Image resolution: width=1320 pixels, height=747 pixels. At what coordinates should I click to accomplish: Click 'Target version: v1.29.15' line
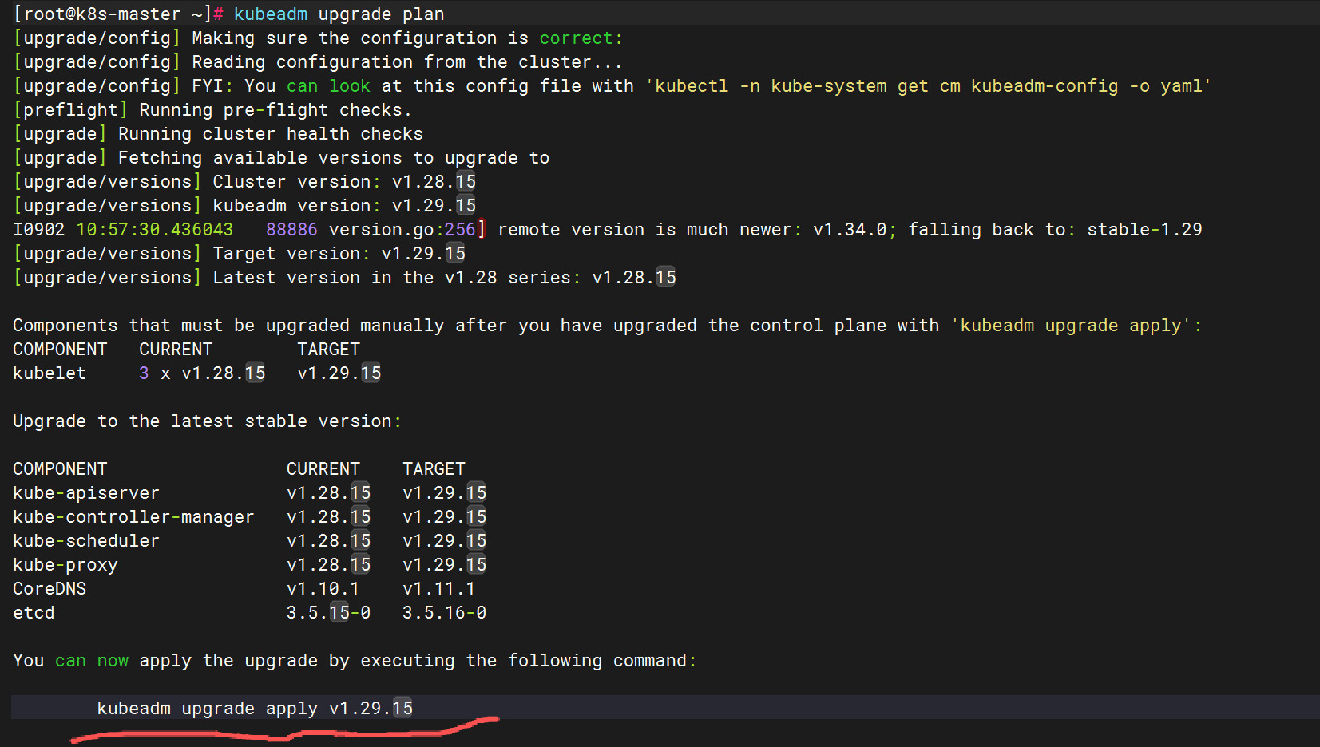pos(339,254)
